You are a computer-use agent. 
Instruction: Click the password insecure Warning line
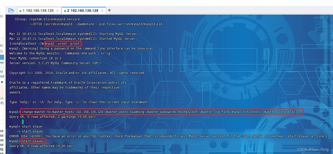(x=81, y=49)
